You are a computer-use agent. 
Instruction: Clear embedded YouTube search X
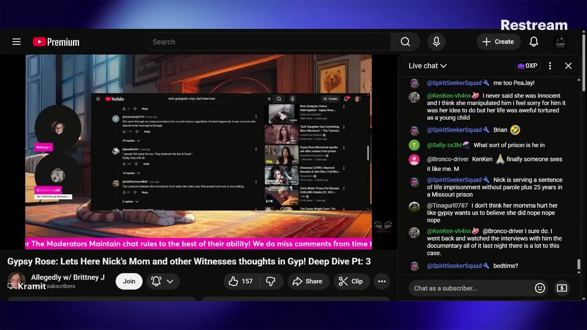(269, 99)
